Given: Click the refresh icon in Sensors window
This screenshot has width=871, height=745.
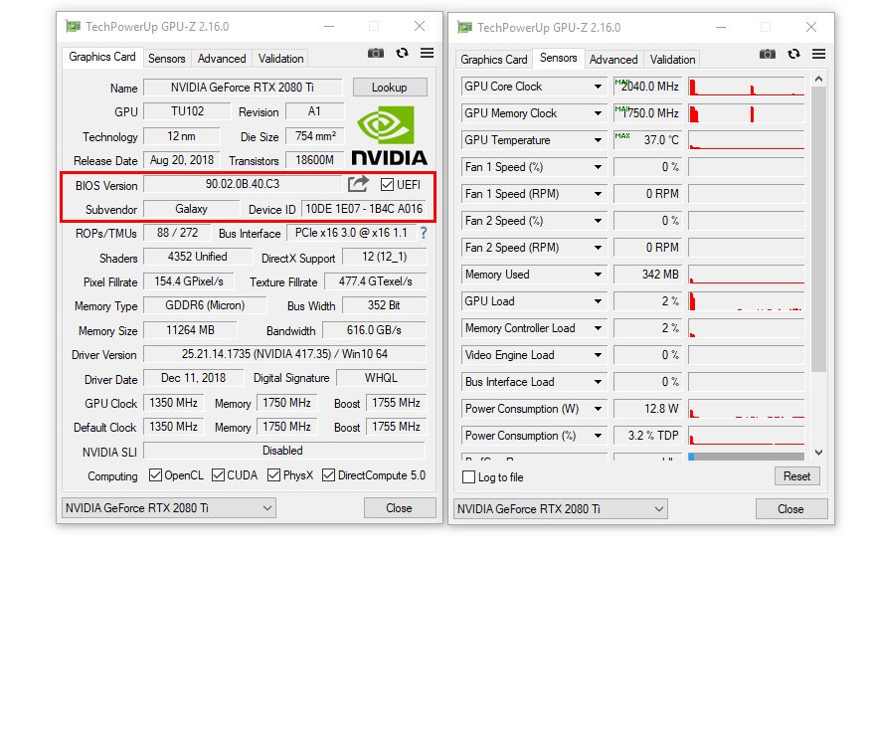Looking at the screenshot, I should [x=793, y=54].
